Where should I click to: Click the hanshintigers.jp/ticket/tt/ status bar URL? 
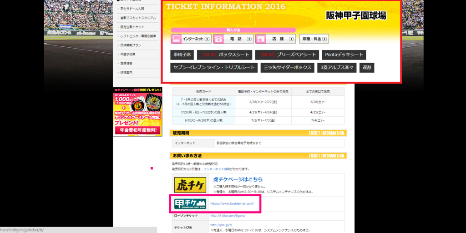tap(22, 230)
